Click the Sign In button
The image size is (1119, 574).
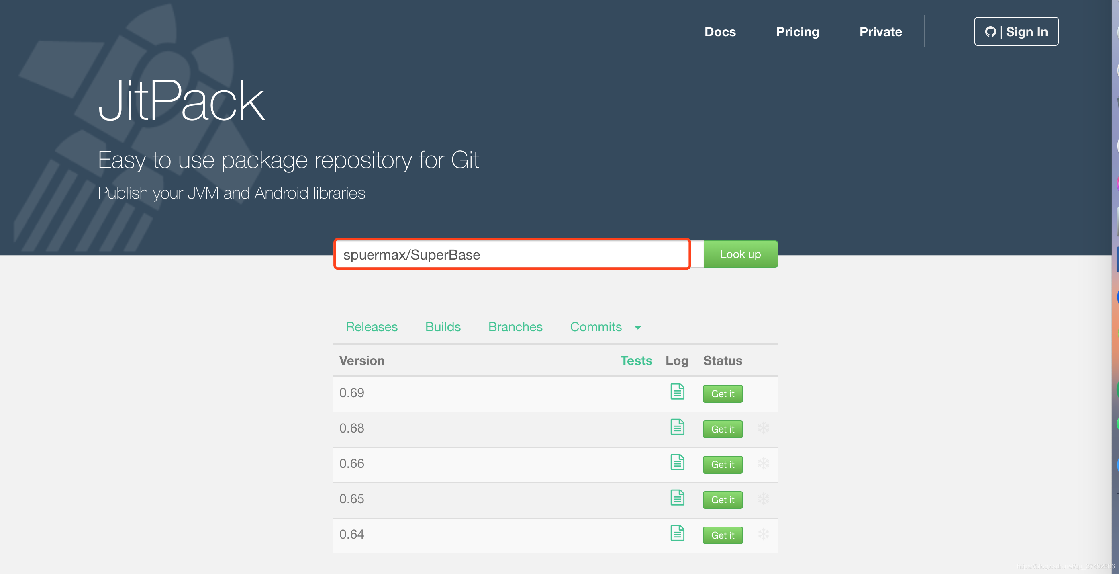tap(1017, 31)
